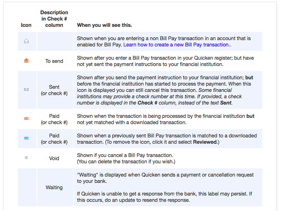Click the blue envelope Paid icon
This screenshot has height=211, width=281.
tap(26, 138)
